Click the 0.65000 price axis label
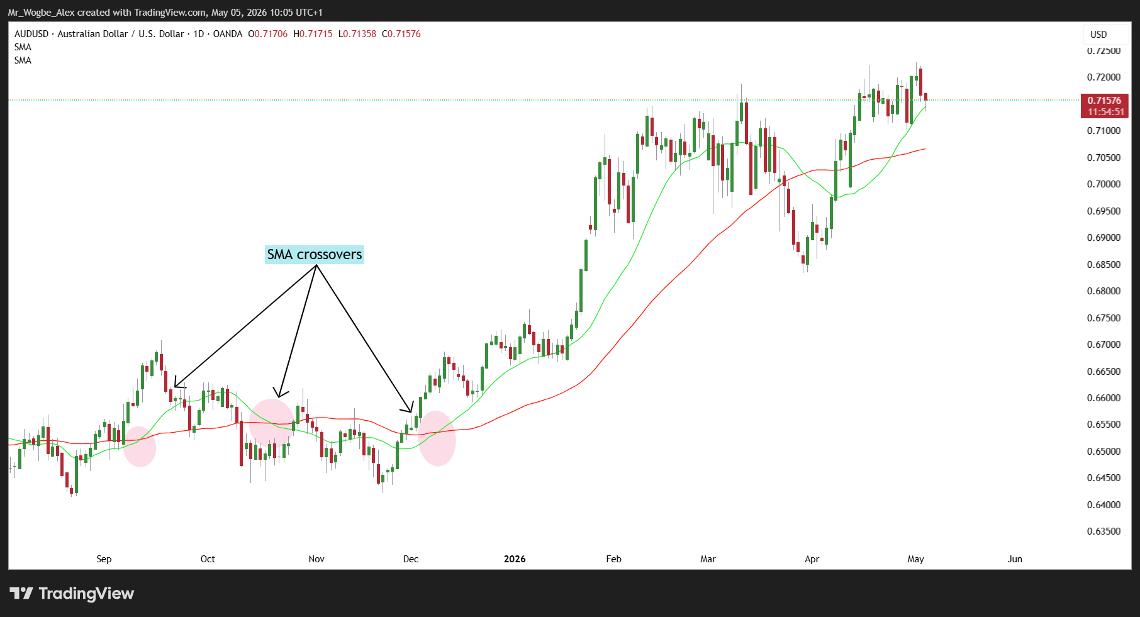The height and width of the screenshot is (617, 1140). coord(1104,452)
